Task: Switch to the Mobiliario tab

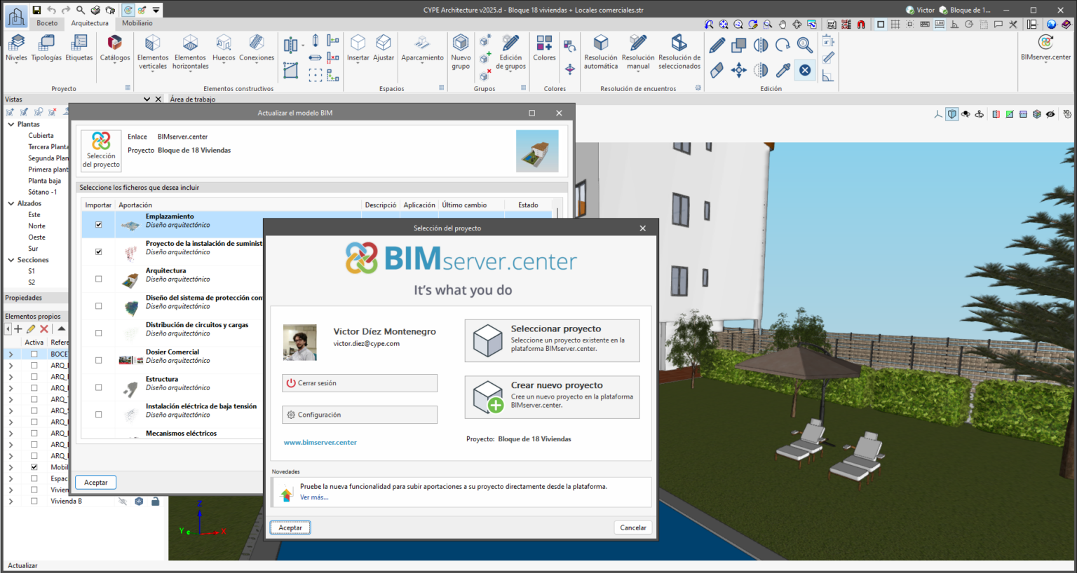Action: point(137,23)
